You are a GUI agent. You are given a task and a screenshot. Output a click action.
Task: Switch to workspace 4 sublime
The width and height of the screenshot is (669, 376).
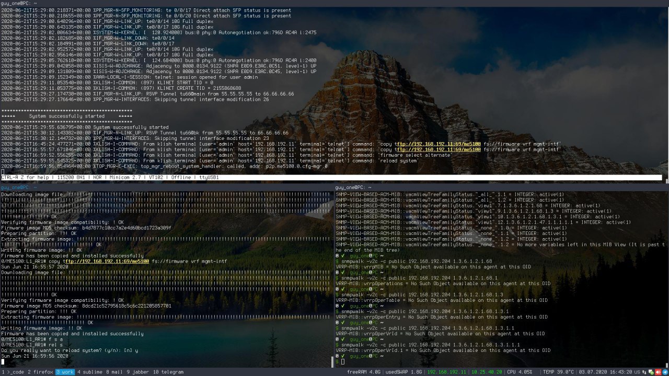(90, 372)
